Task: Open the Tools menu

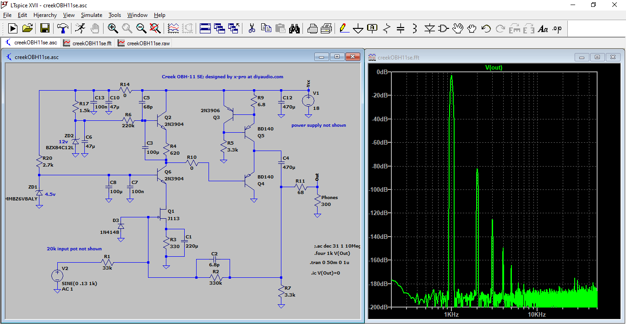Action: click(x=115, y=15)
